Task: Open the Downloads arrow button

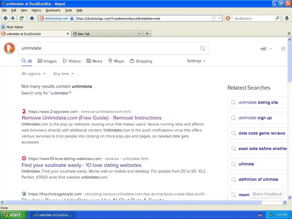Action: tap(287, 18)
